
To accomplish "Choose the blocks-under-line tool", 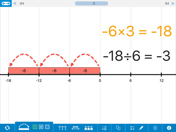I will click(x=89, y=128).
